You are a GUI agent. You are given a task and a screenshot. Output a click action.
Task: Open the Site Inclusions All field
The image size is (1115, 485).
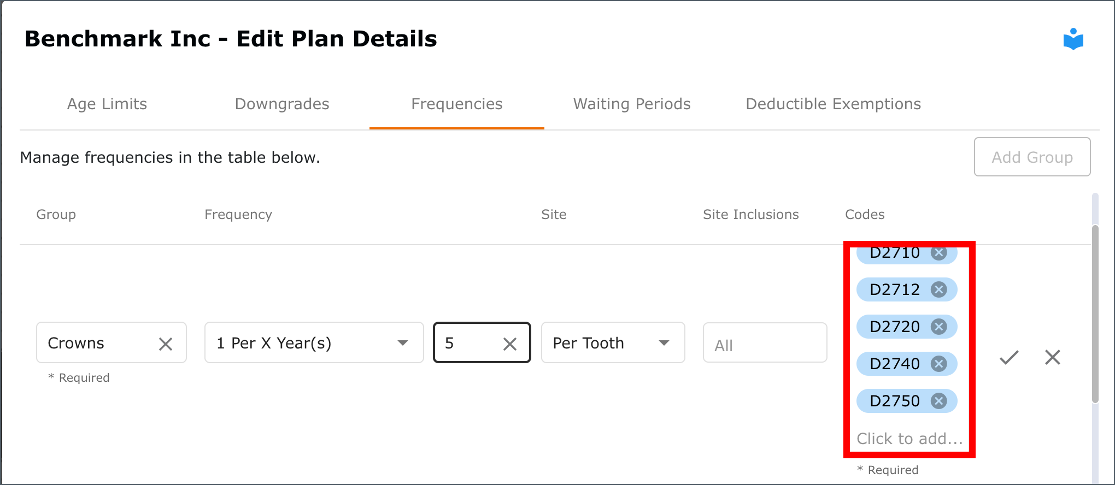765,342
